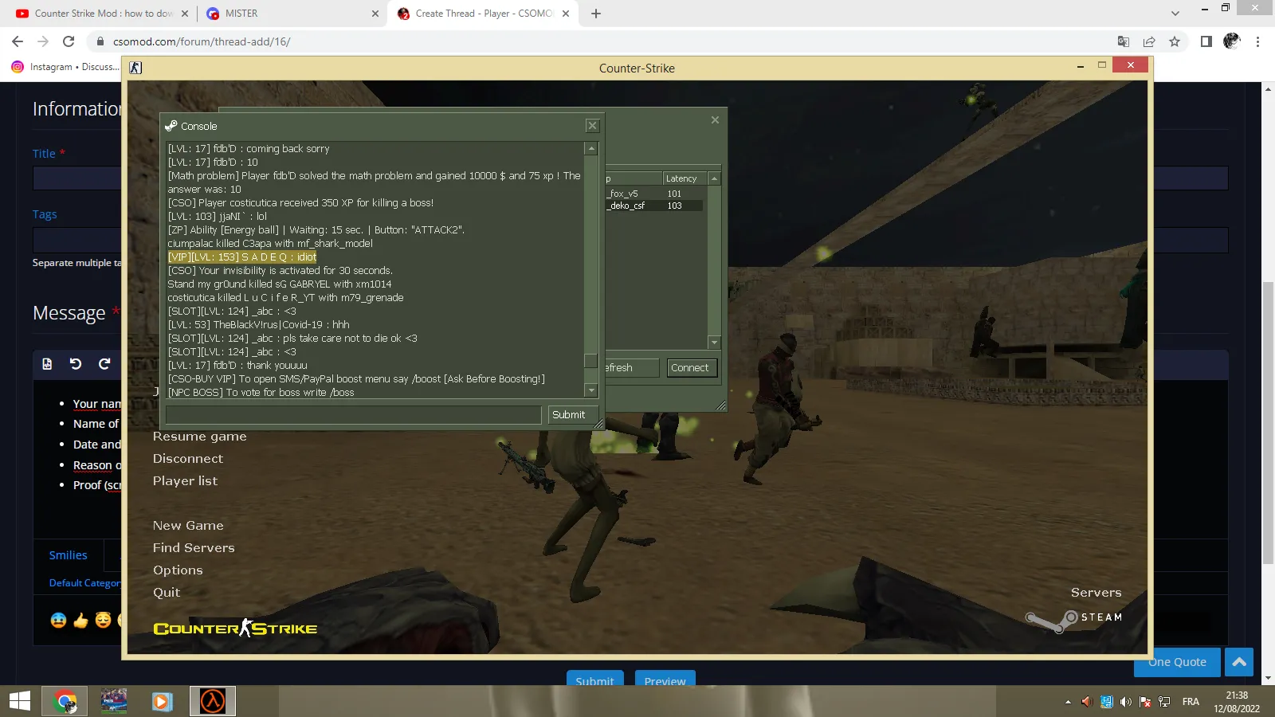1275x717 pixels.
Task: Open the network icon in system tray
Action: pyautogui.click(x=1164, y=702)
